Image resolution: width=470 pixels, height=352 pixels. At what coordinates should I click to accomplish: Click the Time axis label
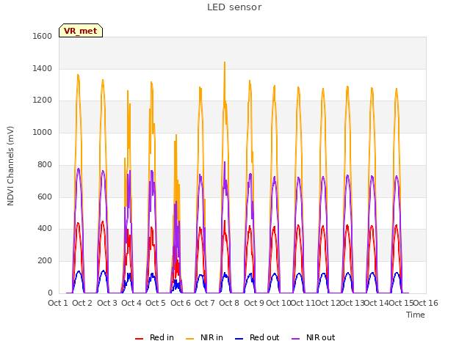[415, 315]
